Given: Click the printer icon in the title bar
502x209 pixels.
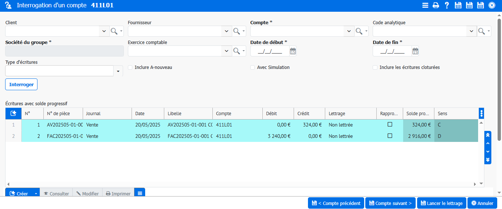Looking at the screenshot, I should pyautogui.click(x=436, y=5).
